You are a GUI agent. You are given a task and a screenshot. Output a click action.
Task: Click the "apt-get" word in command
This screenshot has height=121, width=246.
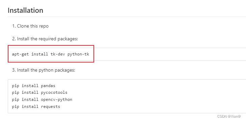20,54
